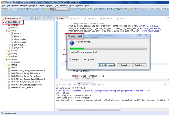Click Link with Editor in Project Explorer

35,18
